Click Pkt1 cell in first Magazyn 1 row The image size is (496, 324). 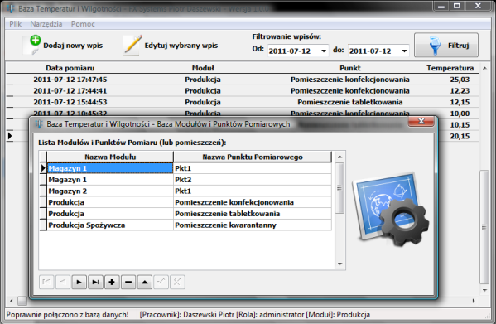253,168
